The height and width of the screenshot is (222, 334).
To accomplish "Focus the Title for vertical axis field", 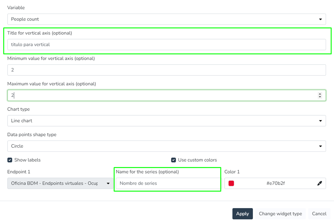I will point(166,44).
